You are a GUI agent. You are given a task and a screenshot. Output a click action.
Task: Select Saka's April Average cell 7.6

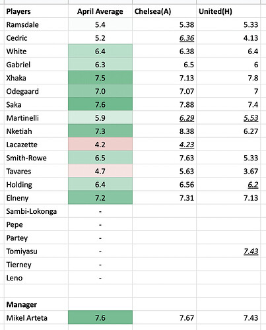pyautogui.click(x=100, y=104)
